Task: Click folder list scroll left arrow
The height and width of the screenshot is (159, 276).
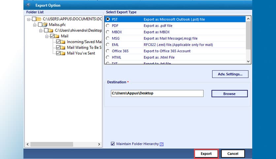Action: click(x=28, y=144)
